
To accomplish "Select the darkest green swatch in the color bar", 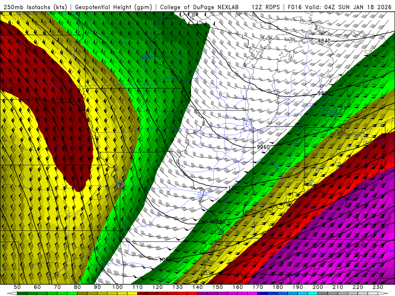I will [x=22, y=294].
